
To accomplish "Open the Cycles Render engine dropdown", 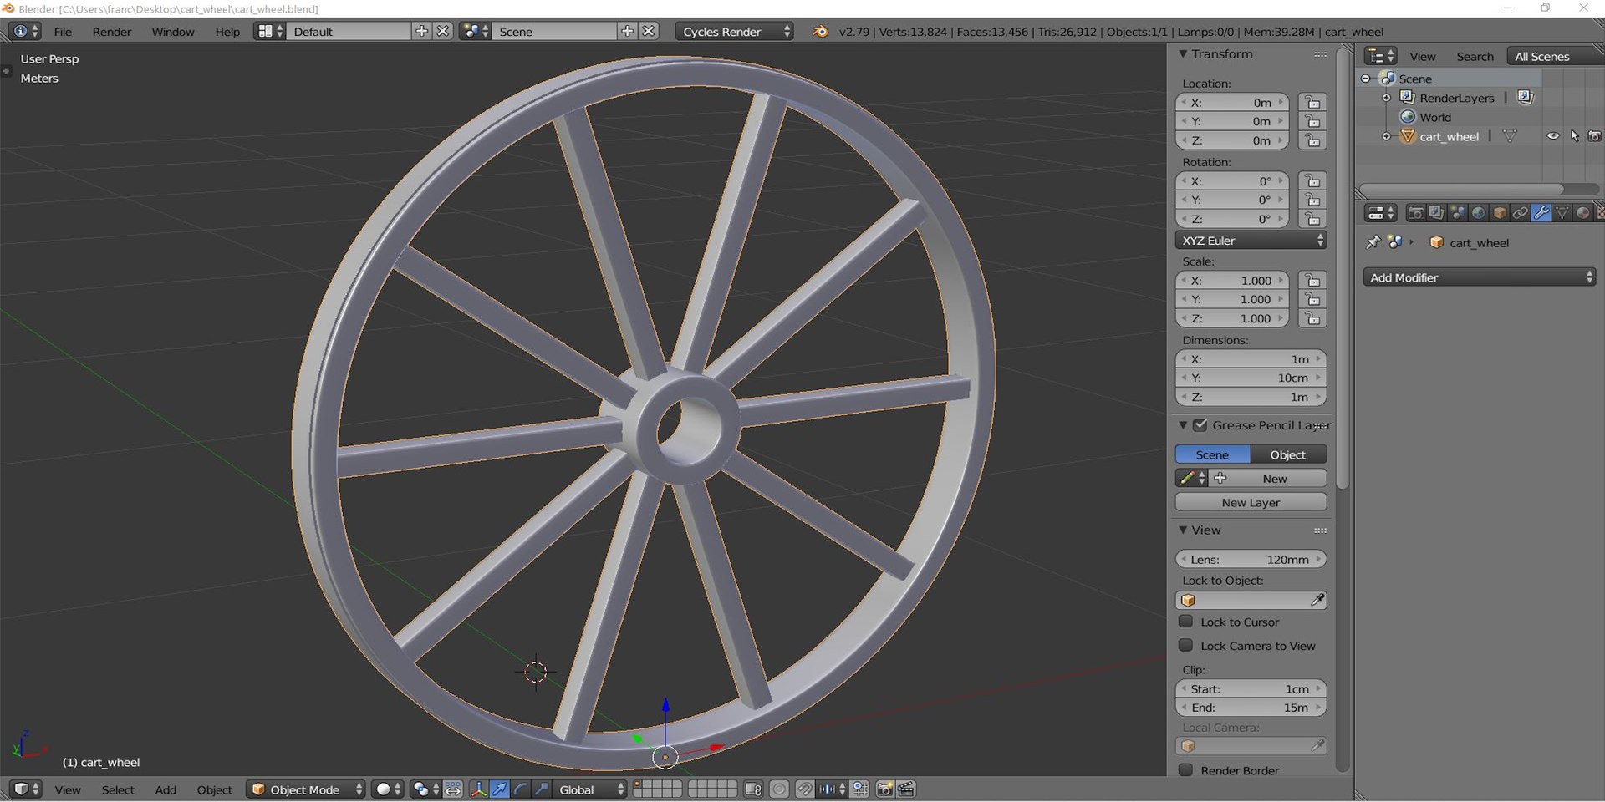I will click(x=735, y=32).
